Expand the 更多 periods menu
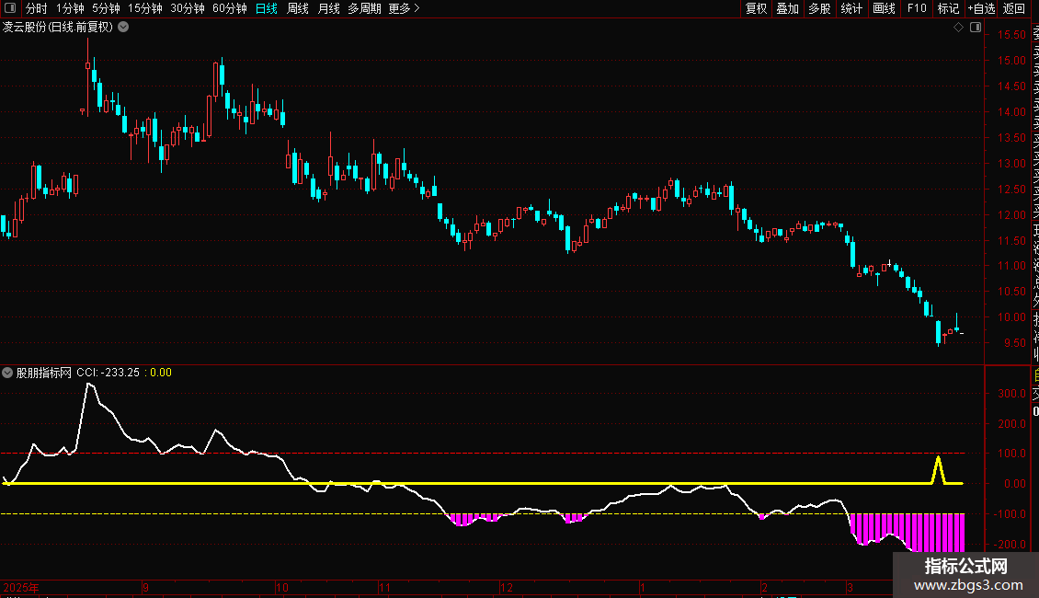This screenshot has height=598, width=1039. point(405,8)
